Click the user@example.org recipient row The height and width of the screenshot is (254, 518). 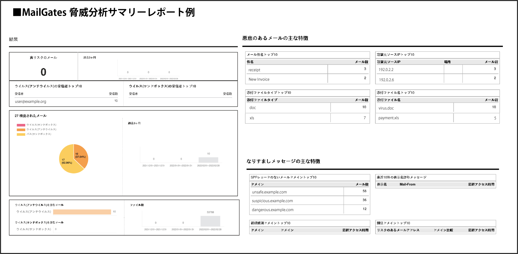[x=66, y=102]
